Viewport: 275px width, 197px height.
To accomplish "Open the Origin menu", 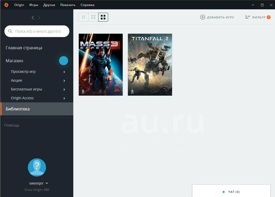I will click(19, 5).
